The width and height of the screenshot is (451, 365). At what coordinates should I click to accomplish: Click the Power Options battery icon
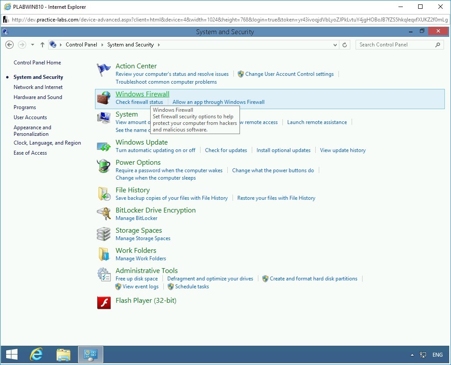(x=103, y=166)
